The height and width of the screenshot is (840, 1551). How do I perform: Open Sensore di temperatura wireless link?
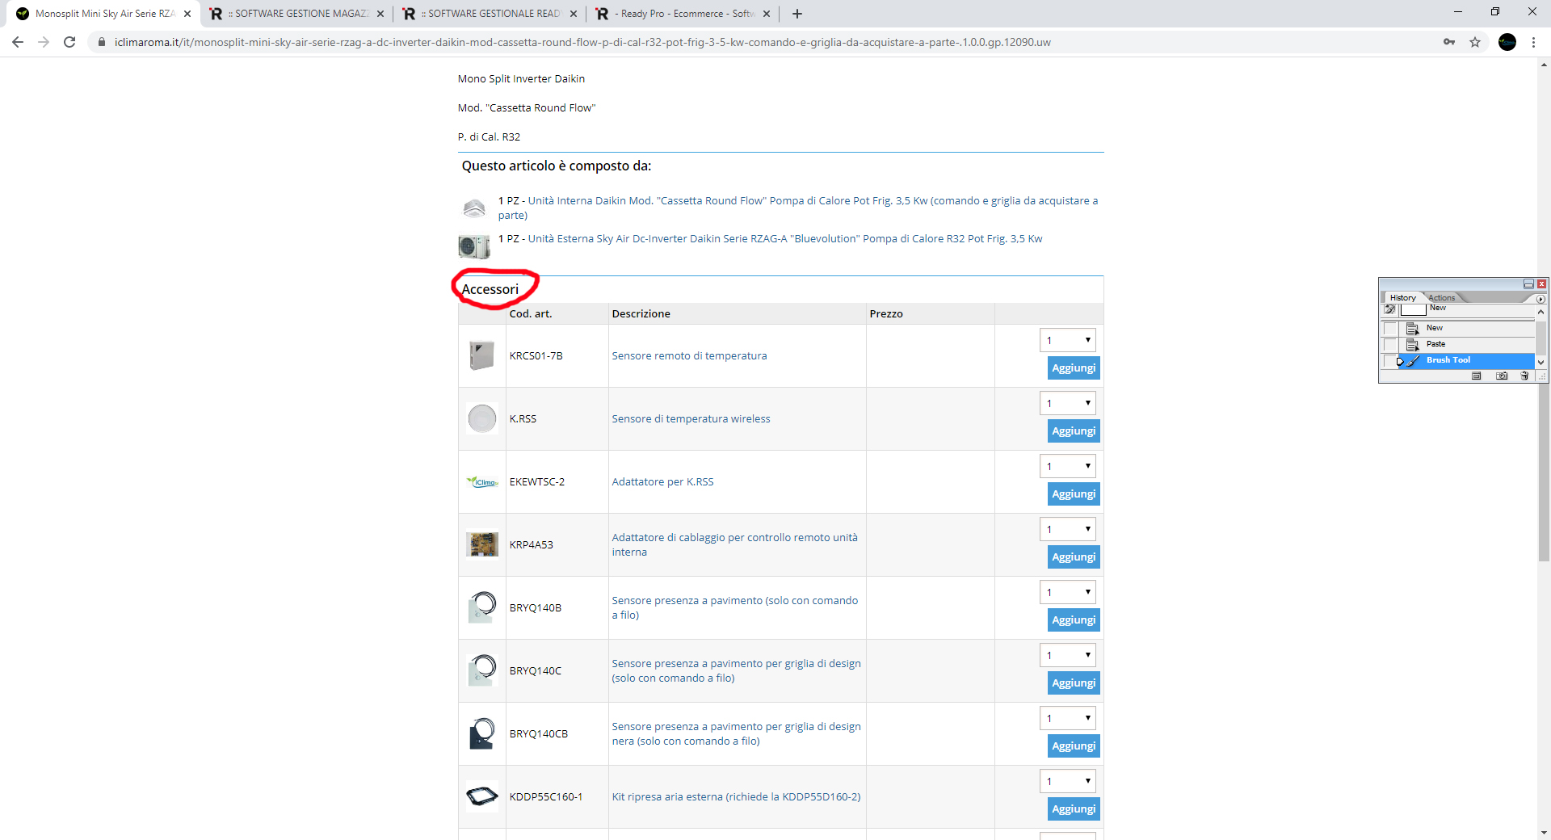tap(691, 418)
